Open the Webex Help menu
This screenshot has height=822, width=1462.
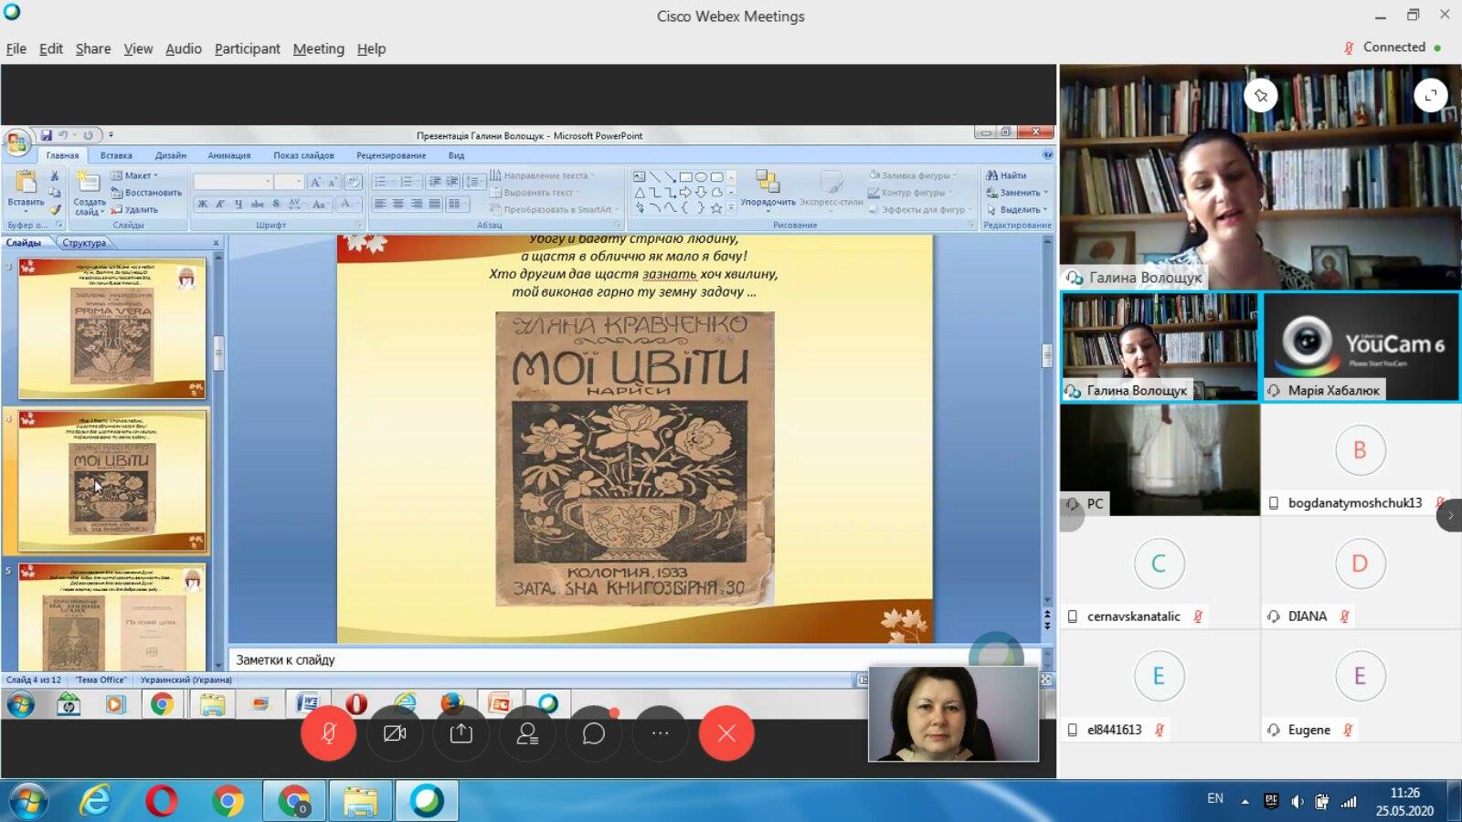[371, 48]
